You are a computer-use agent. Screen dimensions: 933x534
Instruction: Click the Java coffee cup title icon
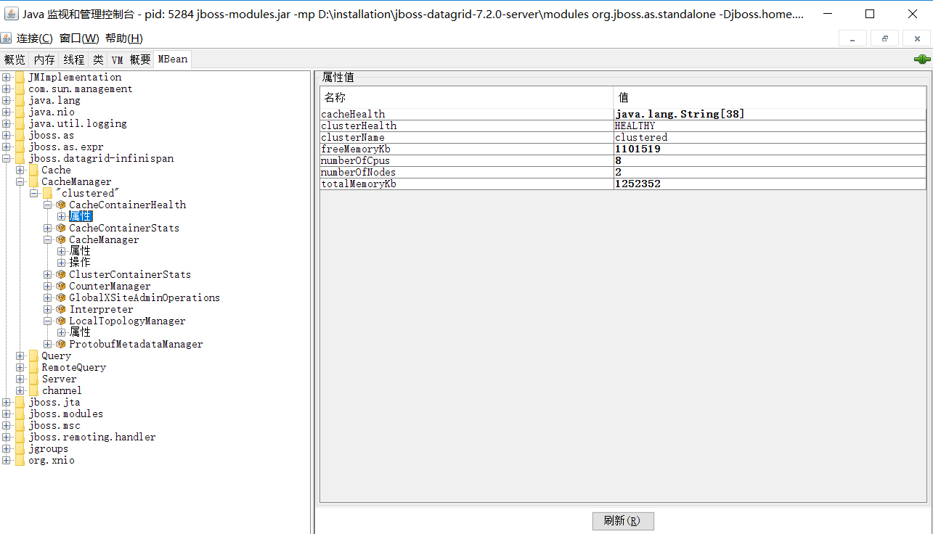[x=12, y=13]
